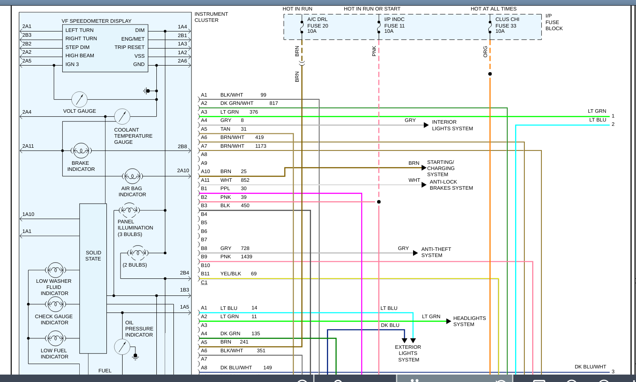636x382 pixels.
Task: Select the CLUS CHI Fuse 33 label
Action: tap(507, 25)
